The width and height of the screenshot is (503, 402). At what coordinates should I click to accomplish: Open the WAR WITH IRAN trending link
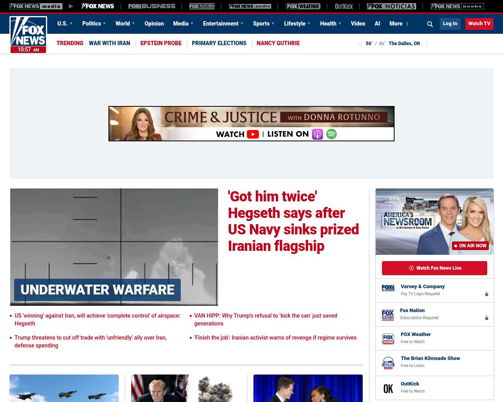click(109, 43)
